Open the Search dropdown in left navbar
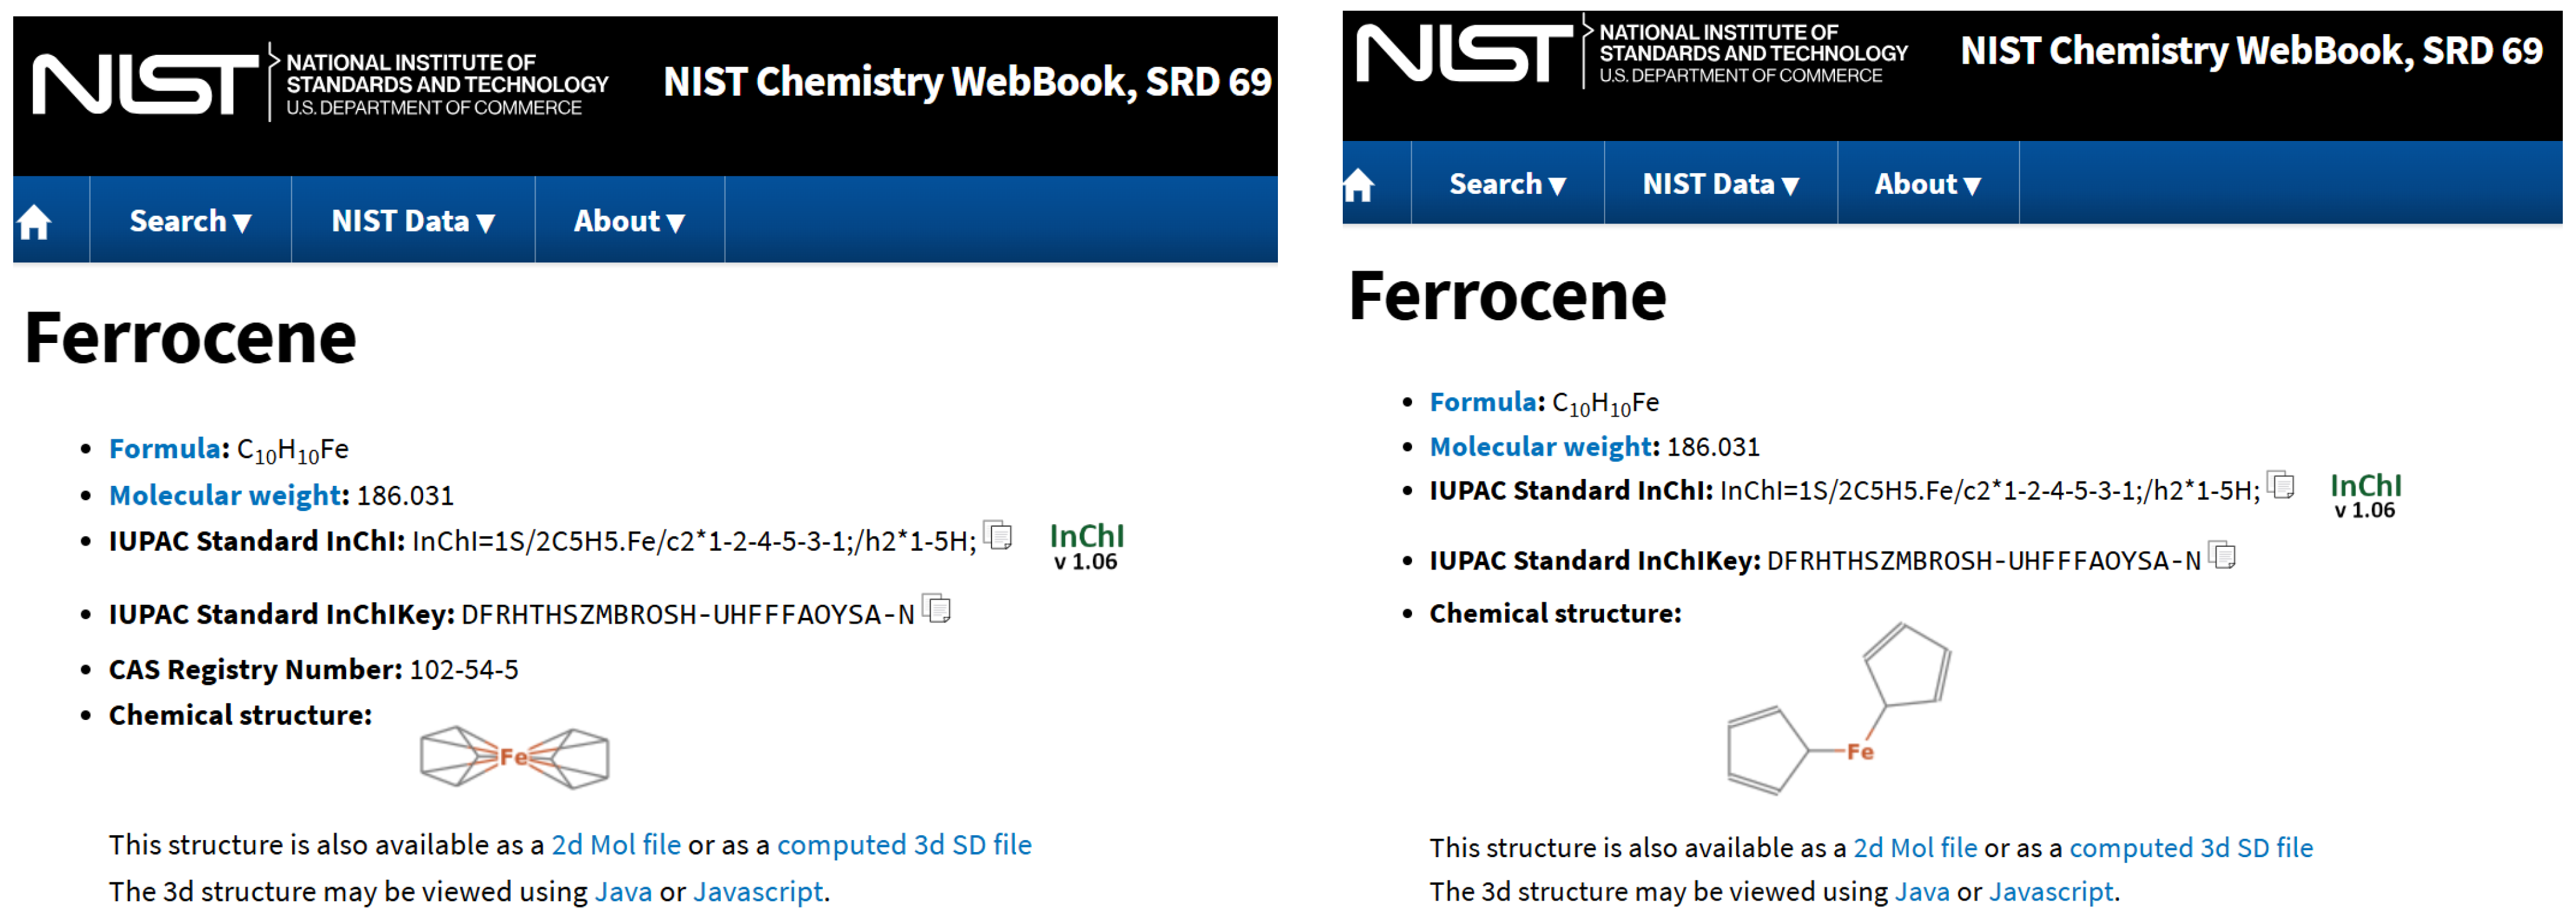Screen dimensions: 2576x915 point(190,221)
